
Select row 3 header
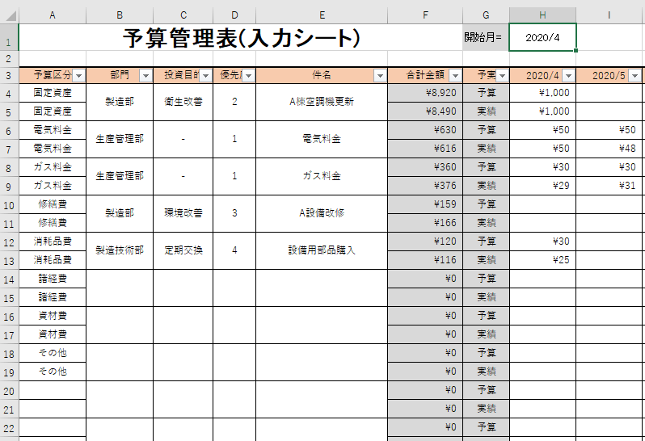9,76
